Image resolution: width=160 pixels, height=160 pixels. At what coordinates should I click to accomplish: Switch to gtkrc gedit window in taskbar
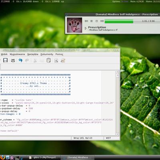44,158
